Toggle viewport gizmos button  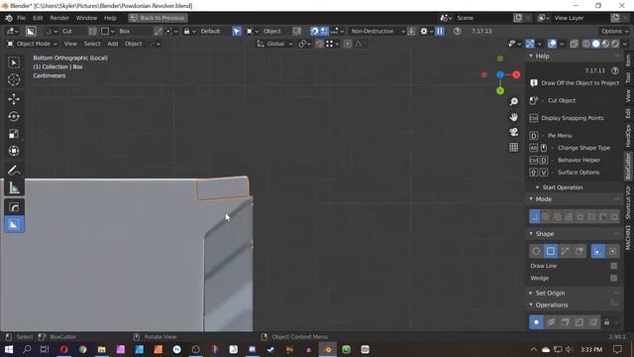pyautogui.click(x=530, y=44)
